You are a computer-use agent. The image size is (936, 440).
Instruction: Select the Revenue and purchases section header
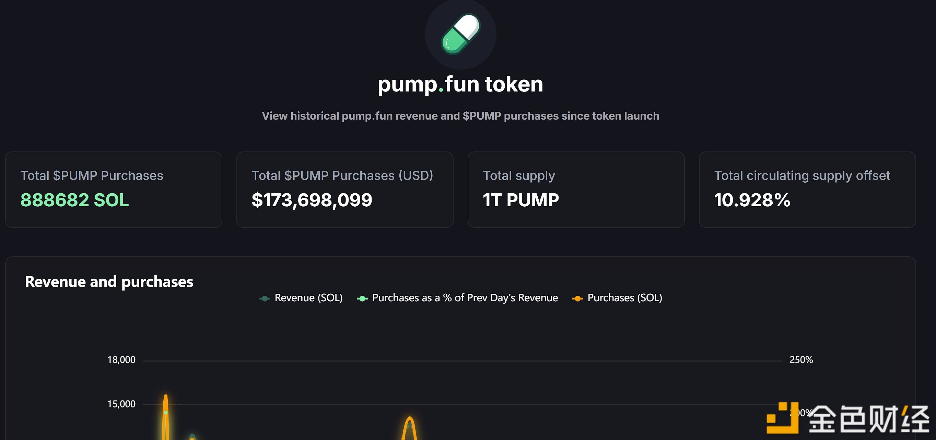[x=109, y=281]
